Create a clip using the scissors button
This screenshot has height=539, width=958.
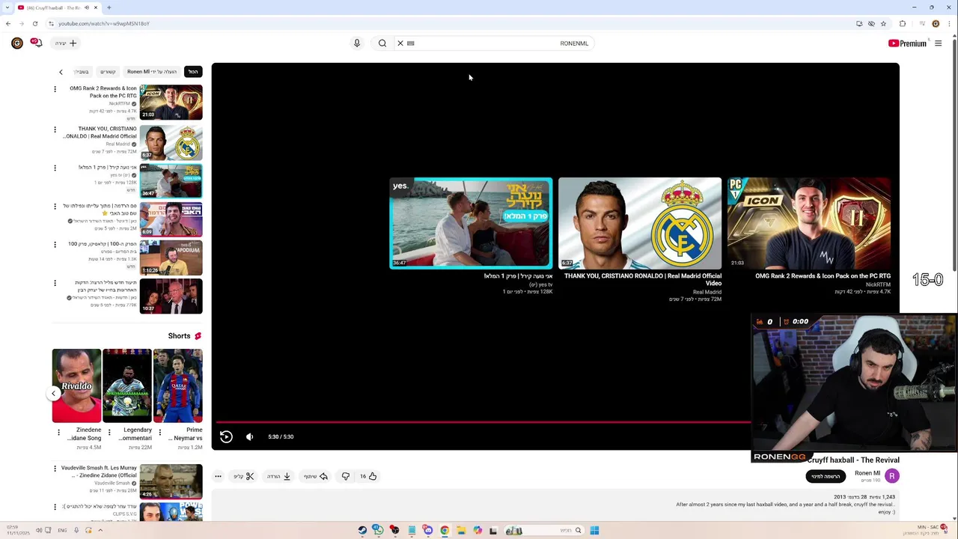point(244,476)
